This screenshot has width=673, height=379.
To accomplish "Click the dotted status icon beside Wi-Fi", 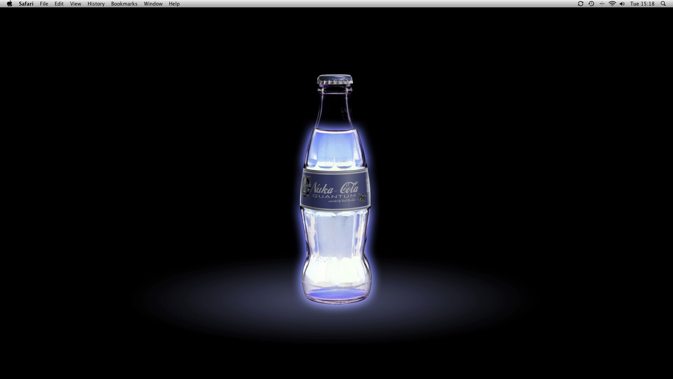I will [602, 4].
